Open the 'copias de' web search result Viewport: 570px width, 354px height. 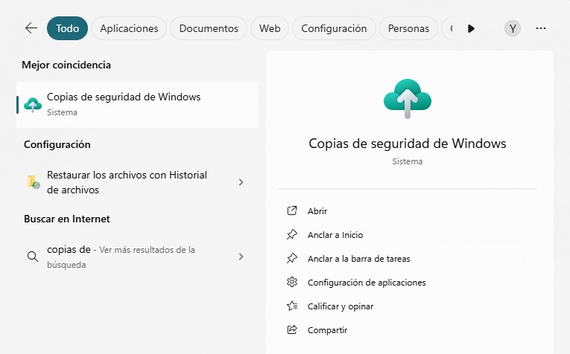(137, 257)
